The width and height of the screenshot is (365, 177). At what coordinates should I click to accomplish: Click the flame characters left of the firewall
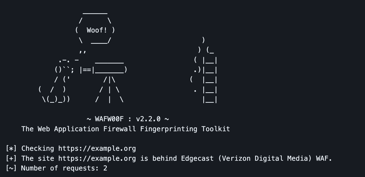click(x=197, y=65)
